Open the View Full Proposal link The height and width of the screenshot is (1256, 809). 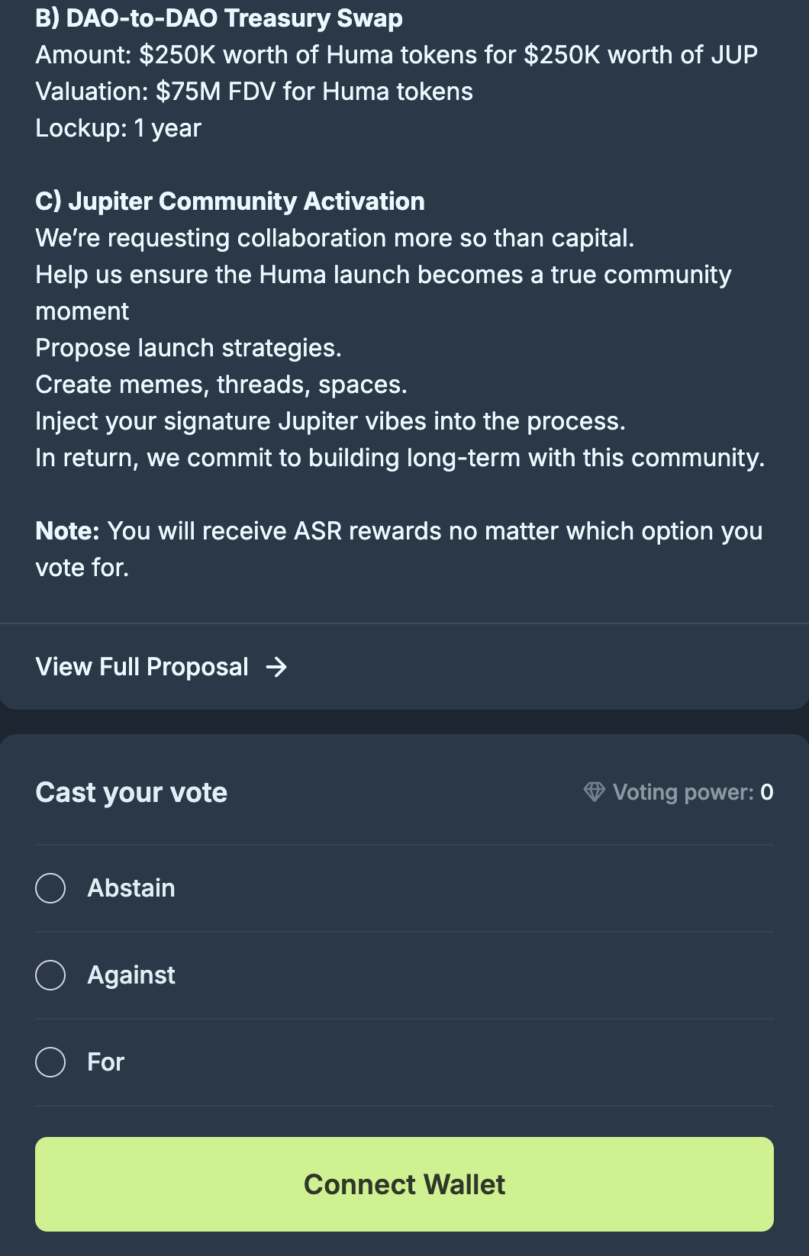coord(142,668)
